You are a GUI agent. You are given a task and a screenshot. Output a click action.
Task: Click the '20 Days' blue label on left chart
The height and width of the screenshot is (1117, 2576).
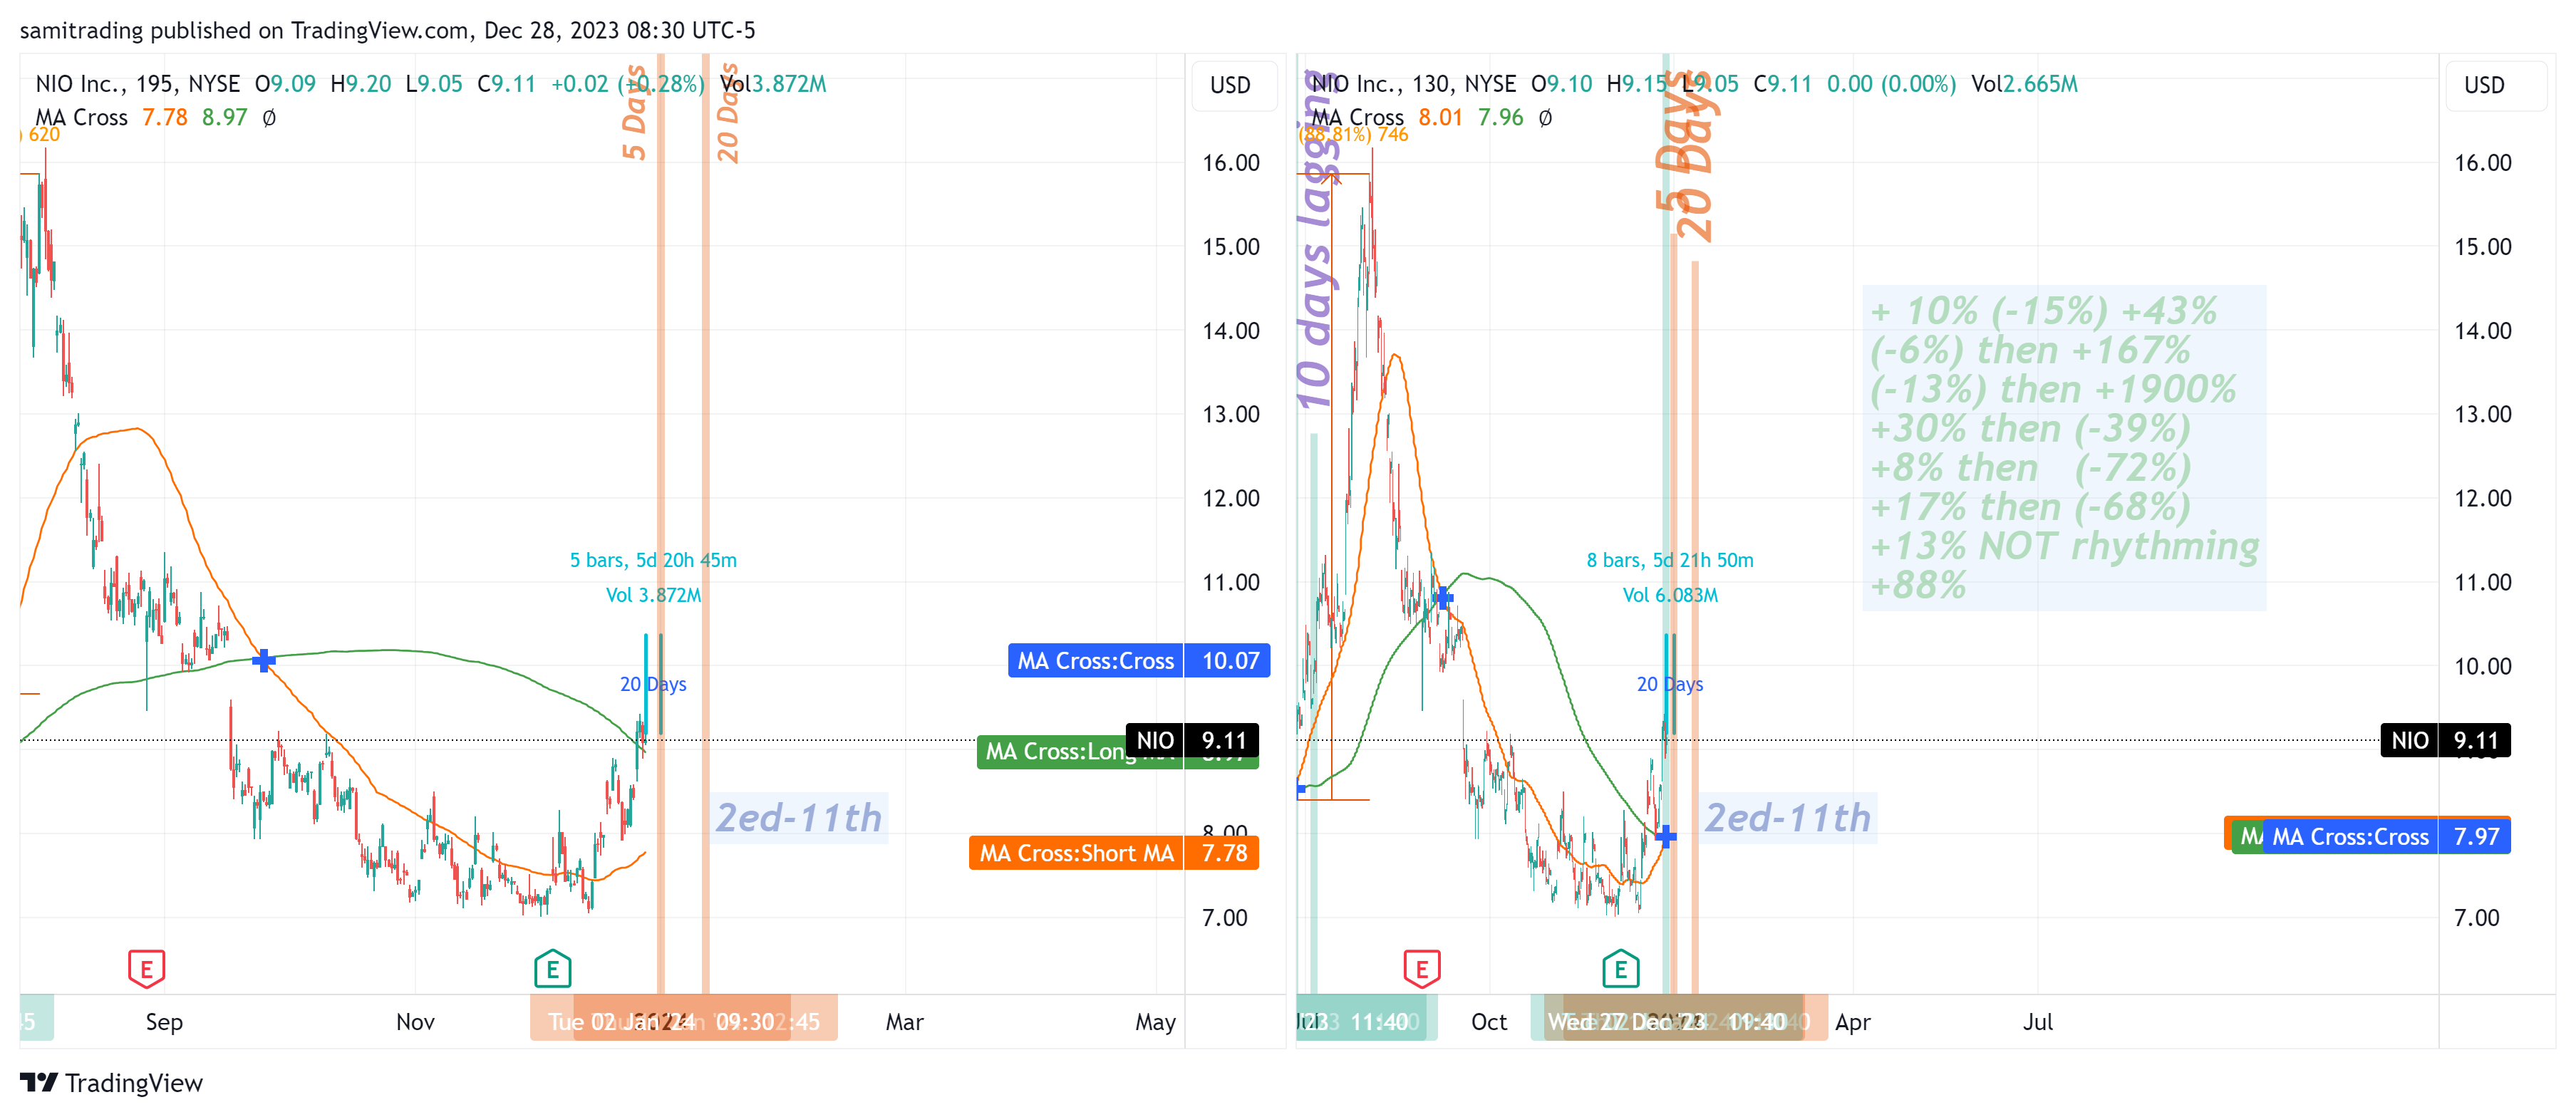pyautogui.click(x=653, y=684)
